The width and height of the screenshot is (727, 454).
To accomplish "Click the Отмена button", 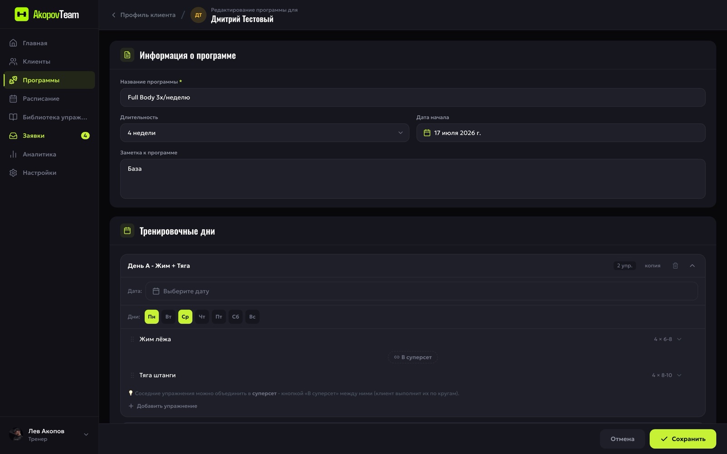I will tap(622, 439).
